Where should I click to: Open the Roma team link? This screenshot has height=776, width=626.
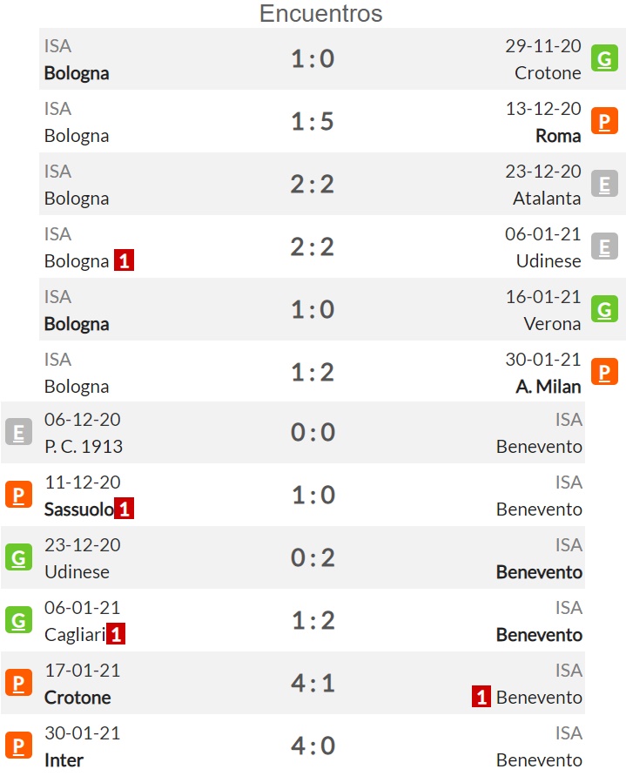click(558, 136)
